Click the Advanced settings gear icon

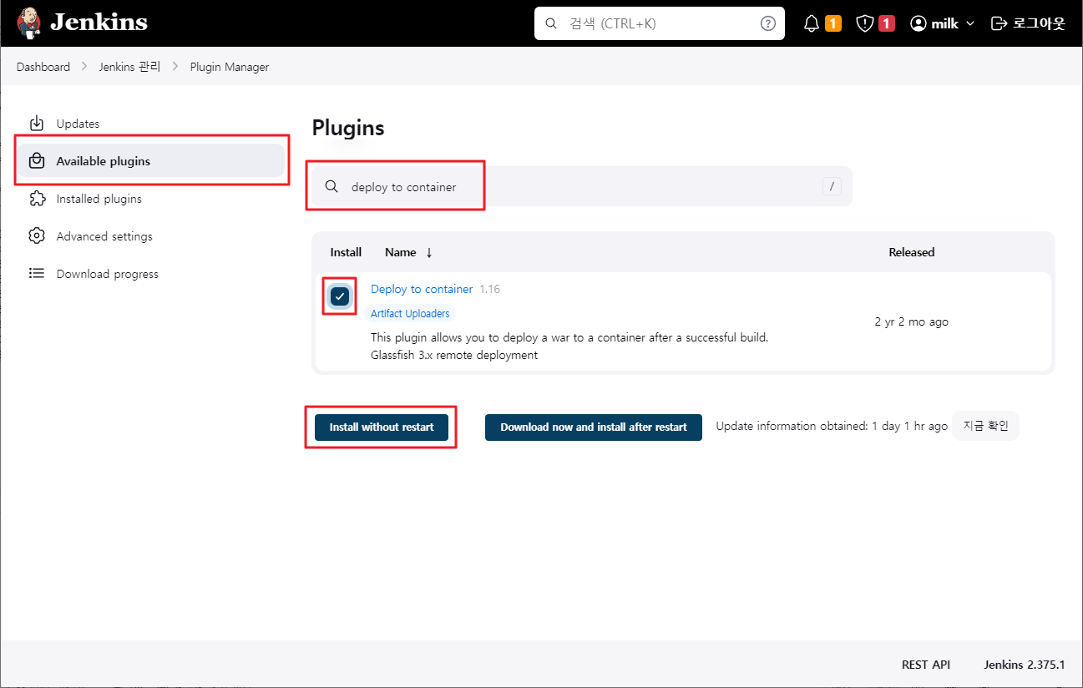coord(37,236)
